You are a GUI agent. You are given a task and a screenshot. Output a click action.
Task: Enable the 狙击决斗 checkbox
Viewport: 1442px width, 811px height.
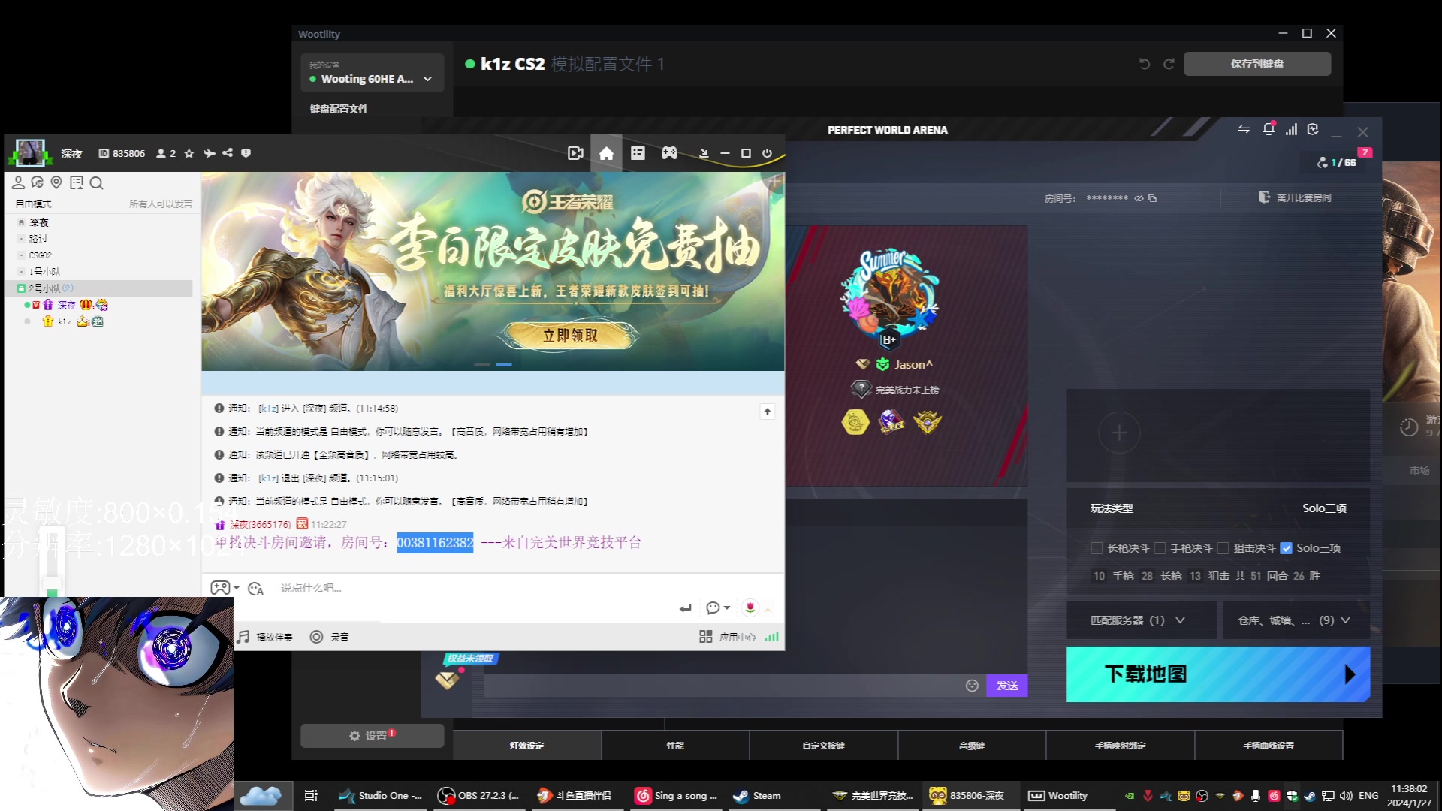1223,548
